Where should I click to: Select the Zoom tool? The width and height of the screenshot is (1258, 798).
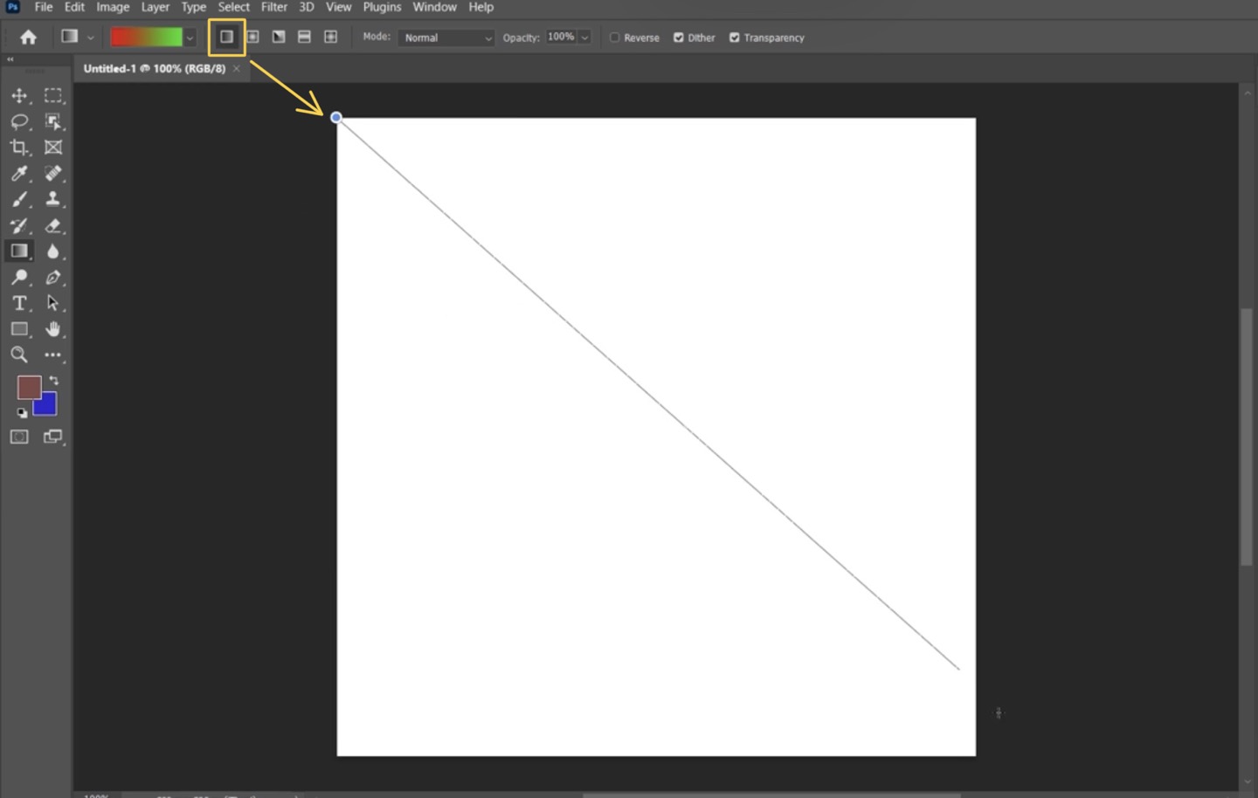click(19, 354)
